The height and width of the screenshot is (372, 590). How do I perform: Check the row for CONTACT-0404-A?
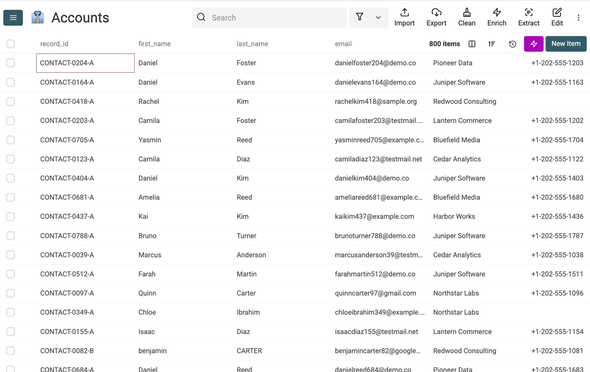coord(10,178)
